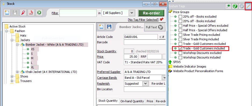
Task: Collapse the Fashion folder node
Action: [x=7, y=31]
